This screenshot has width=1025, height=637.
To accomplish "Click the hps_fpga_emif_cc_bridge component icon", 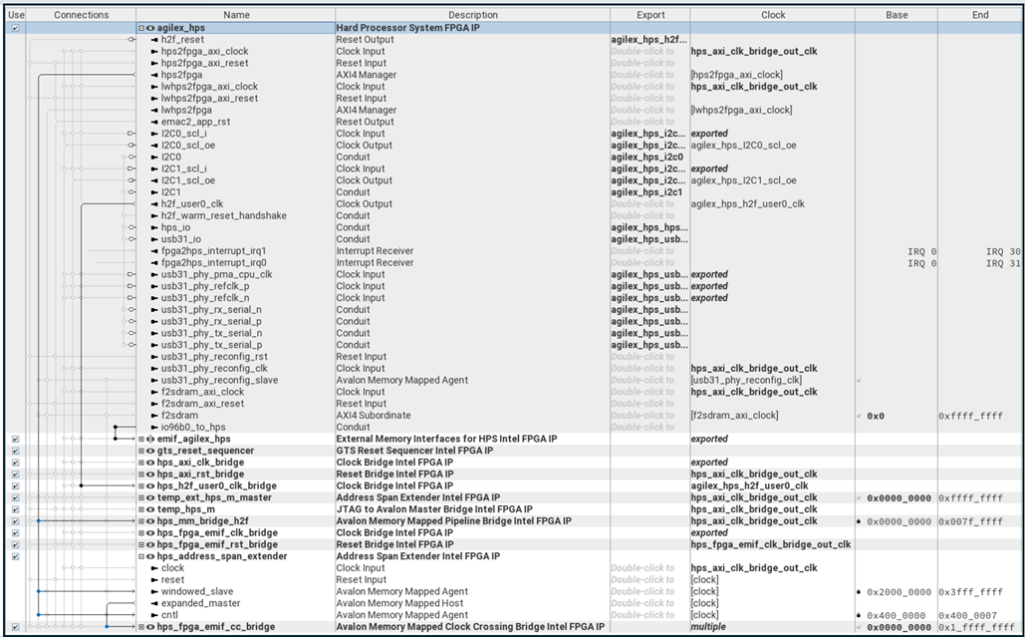I will [150, 627].
